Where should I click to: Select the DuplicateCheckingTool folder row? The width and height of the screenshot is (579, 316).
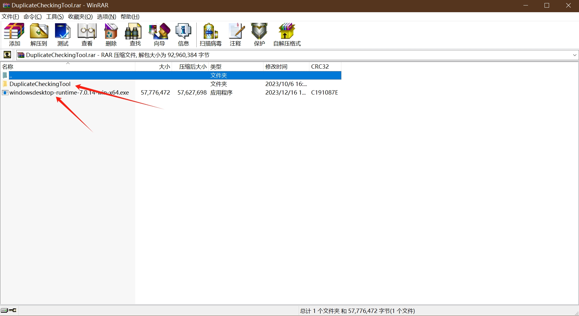point(171,84)
